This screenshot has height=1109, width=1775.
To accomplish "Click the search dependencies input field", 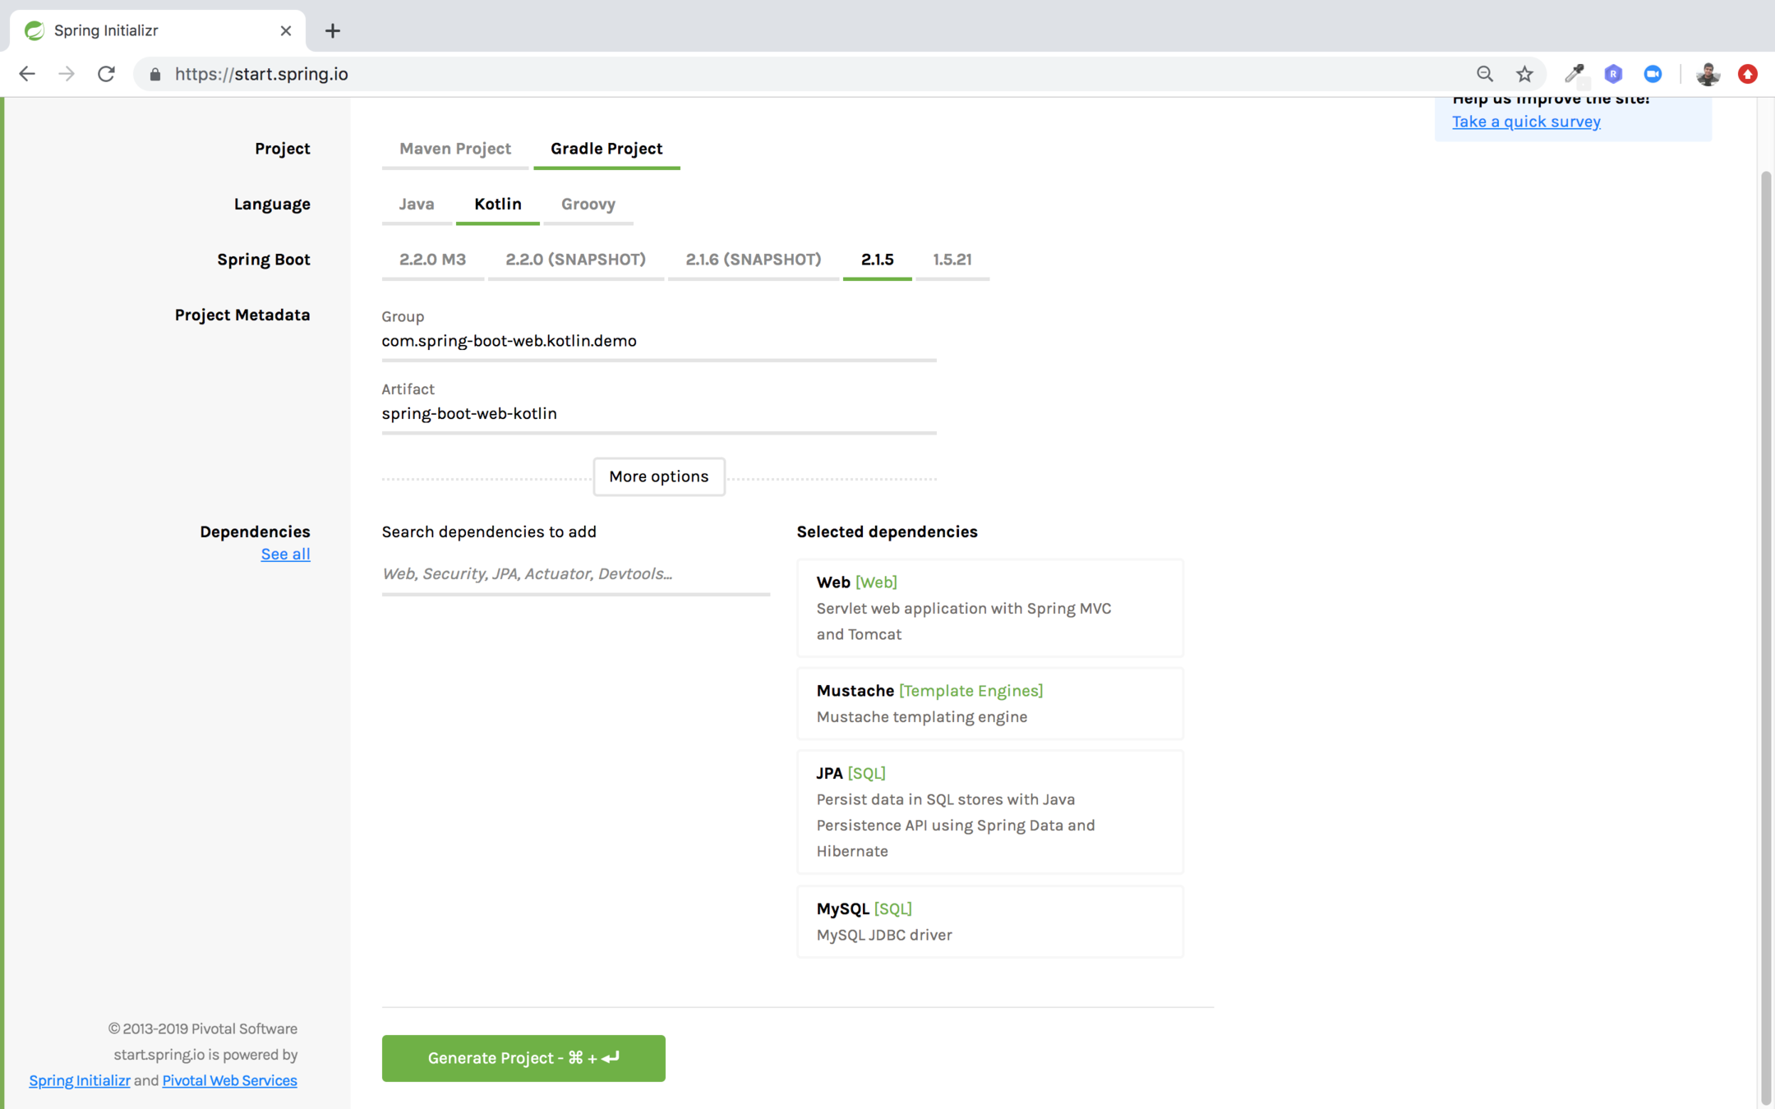I will 575,573.
